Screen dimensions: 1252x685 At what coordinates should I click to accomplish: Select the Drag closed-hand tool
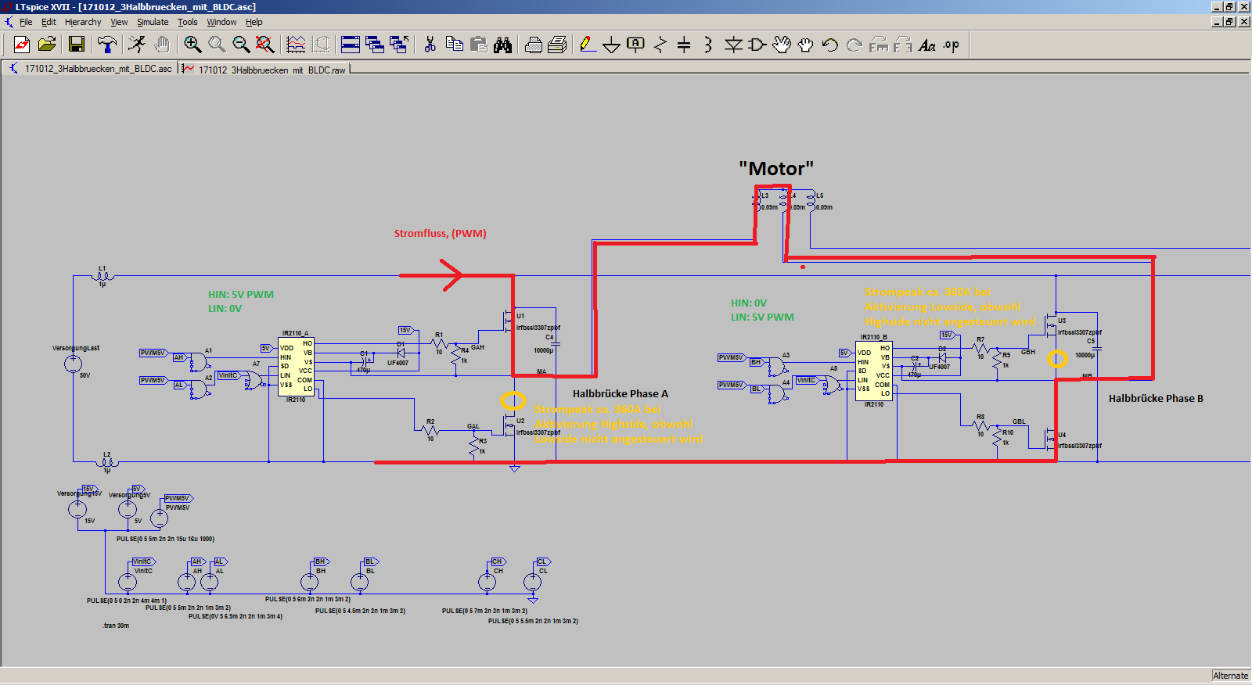pos(806,45)
